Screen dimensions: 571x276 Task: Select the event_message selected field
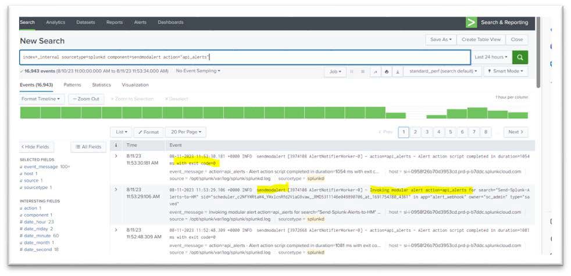tap(41, 166)
